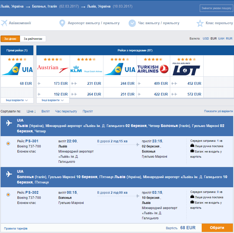Screen dimensions: 234x233
Task: Select radio button for flight PS-301
Action: (8, 144)
